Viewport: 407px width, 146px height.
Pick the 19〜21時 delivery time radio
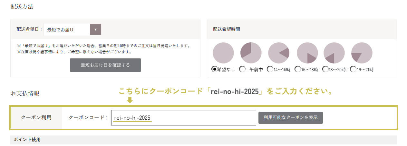(353, 69)
